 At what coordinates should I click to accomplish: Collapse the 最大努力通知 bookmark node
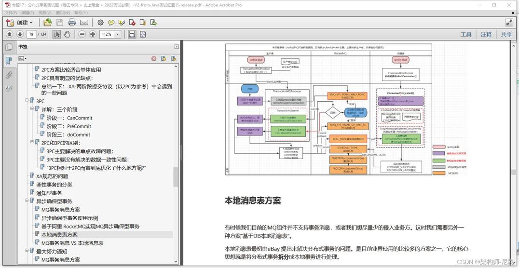27,250
